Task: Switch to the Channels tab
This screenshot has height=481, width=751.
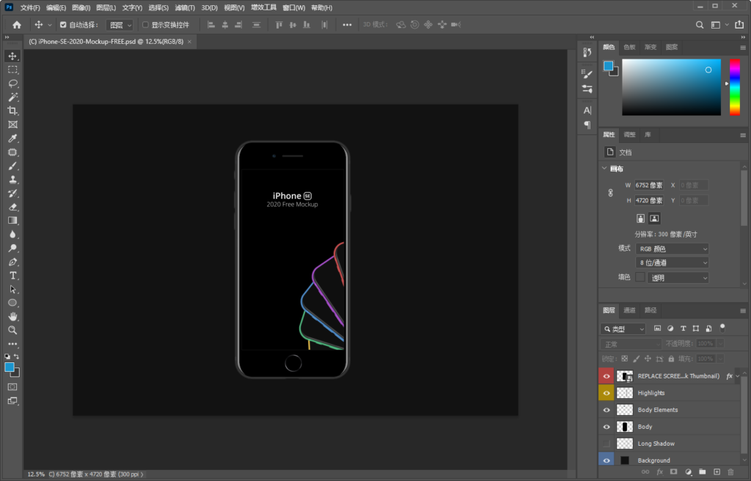Action: pyautogui.click(x=629, y=310)
